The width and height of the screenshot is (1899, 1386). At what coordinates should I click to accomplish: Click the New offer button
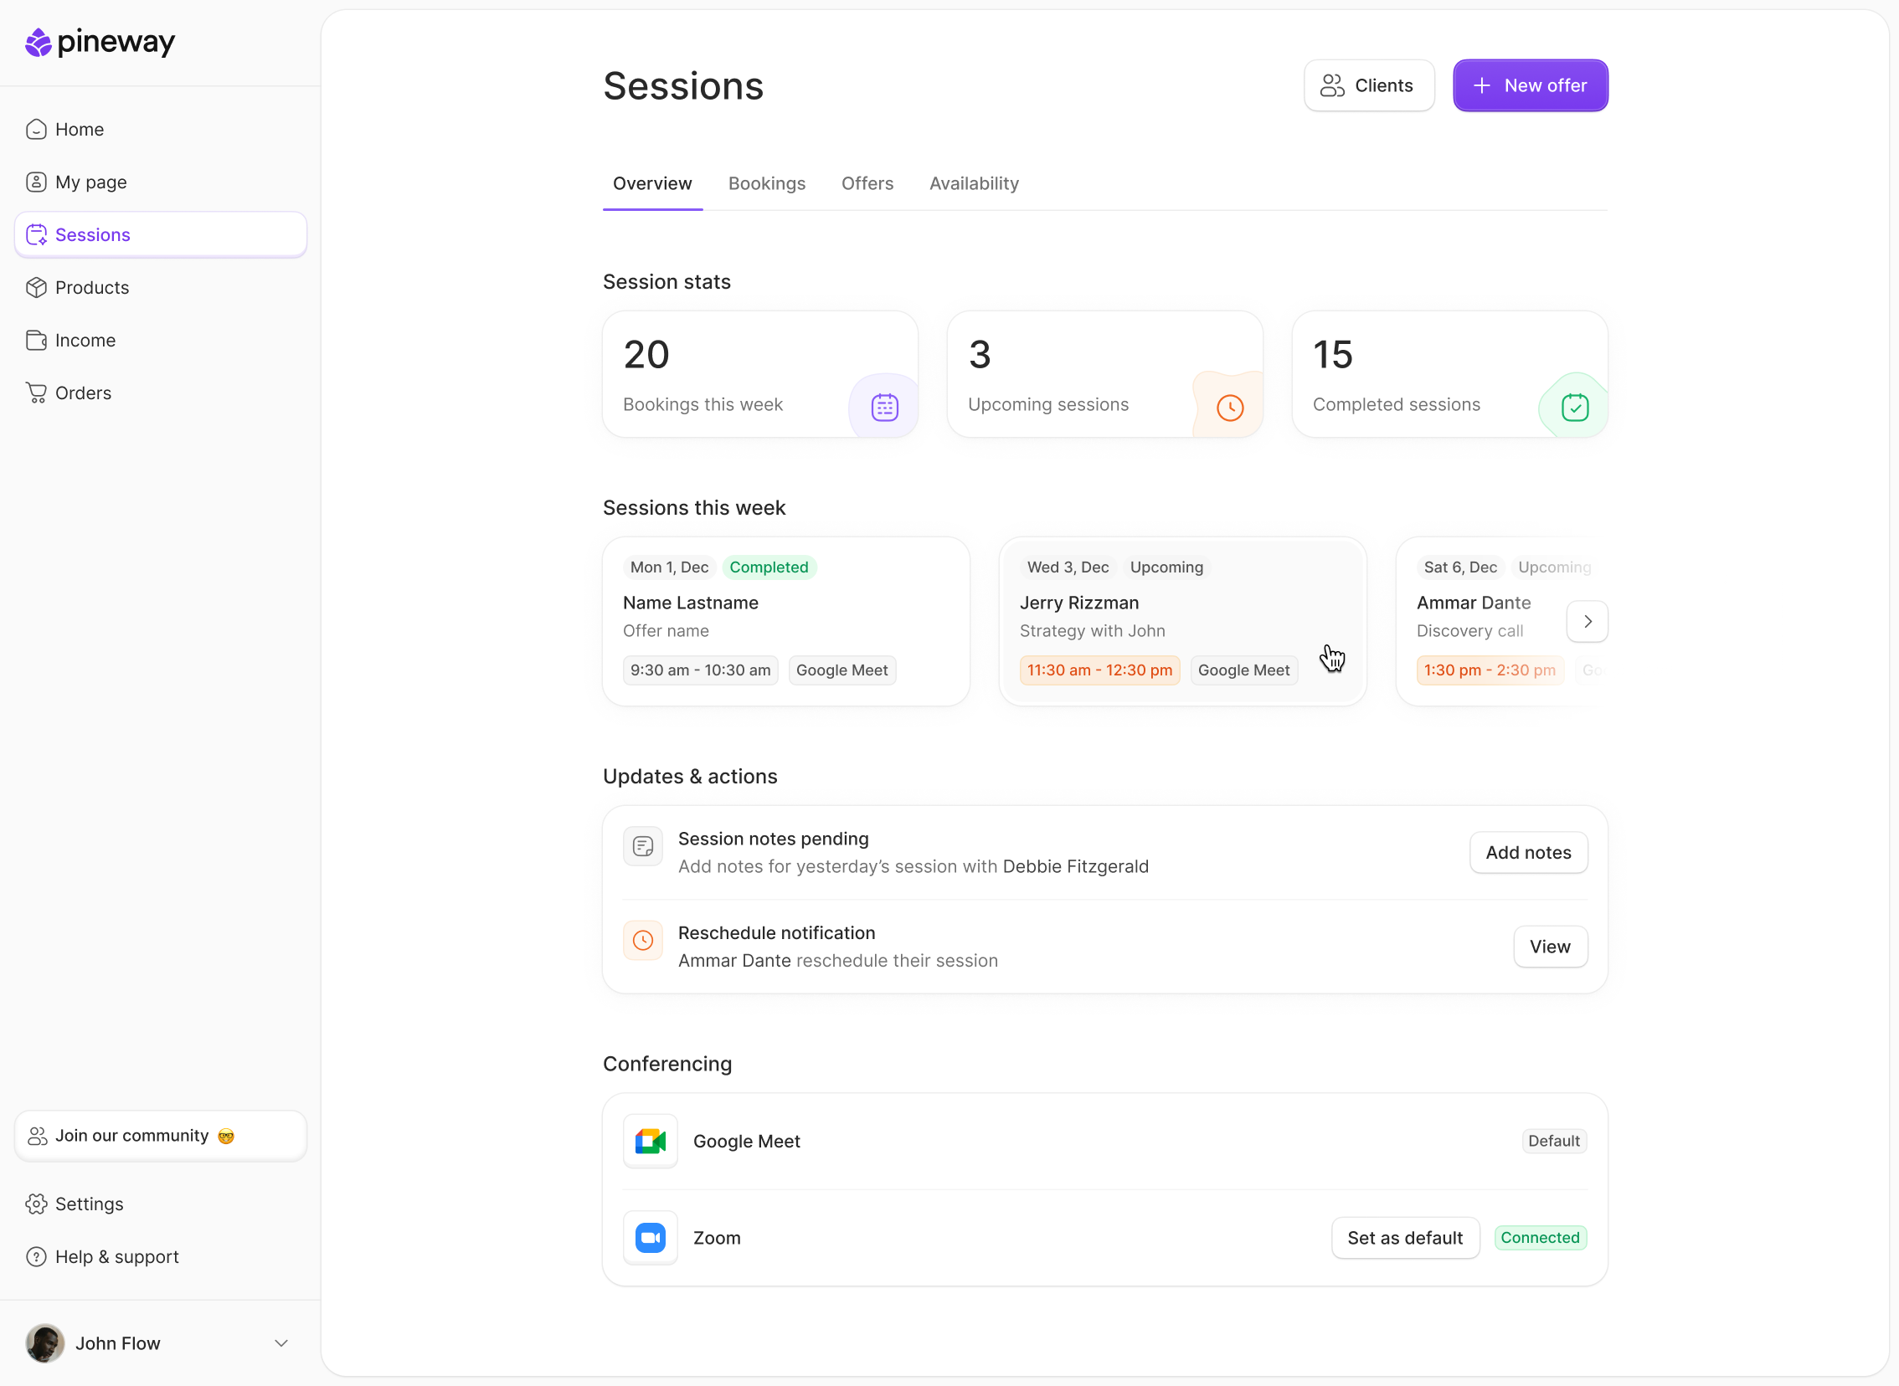[x=1530, y=85]
